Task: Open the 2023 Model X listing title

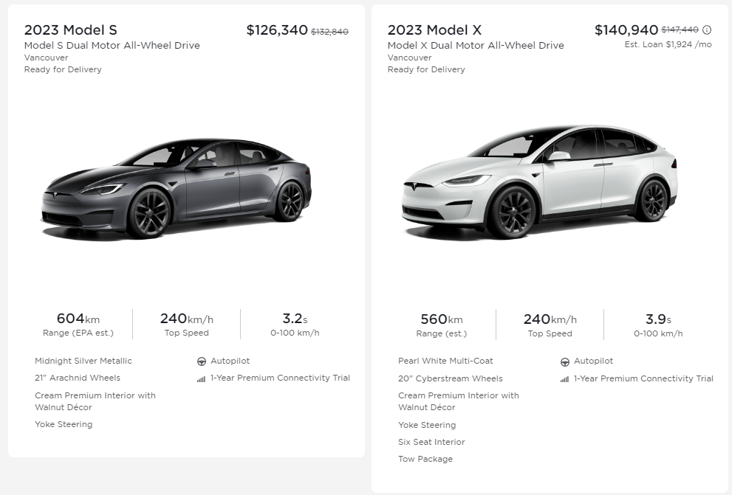Action: 434,30
